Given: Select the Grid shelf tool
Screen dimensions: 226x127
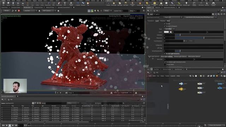Looking at the screenshot, I should pyautogui.click(x=23, y=4).
